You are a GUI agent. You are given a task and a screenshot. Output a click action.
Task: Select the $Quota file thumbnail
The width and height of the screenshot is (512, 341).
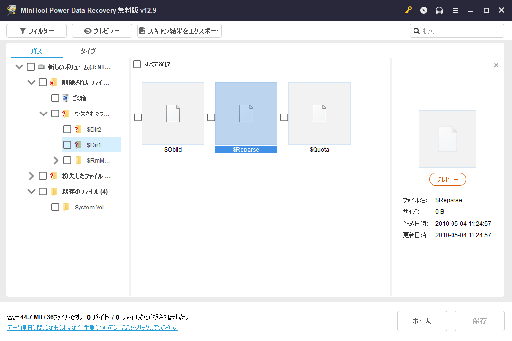coord(319,114)
